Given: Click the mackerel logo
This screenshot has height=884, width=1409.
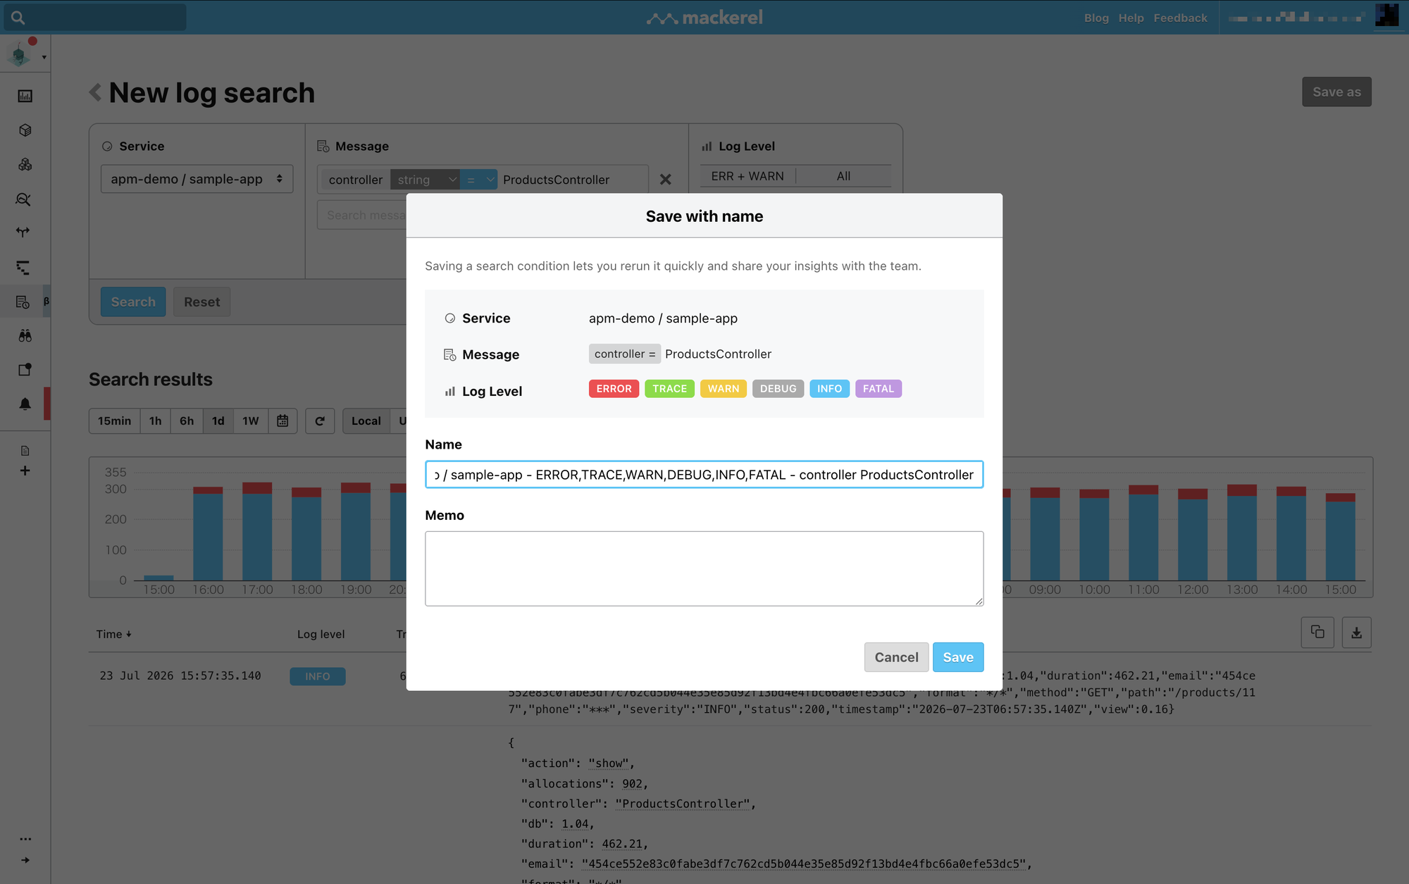Looking at the screenshot, I should tap(704, 18).
